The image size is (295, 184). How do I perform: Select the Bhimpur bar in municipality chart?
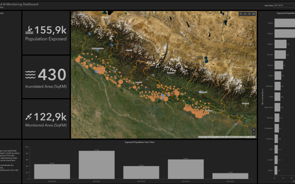pos(277,86)
